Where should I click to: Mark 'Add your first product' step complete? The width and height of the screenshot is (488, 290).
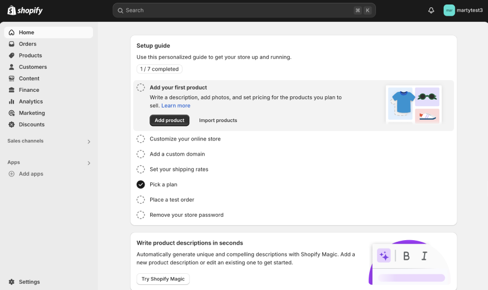point(141,88)
